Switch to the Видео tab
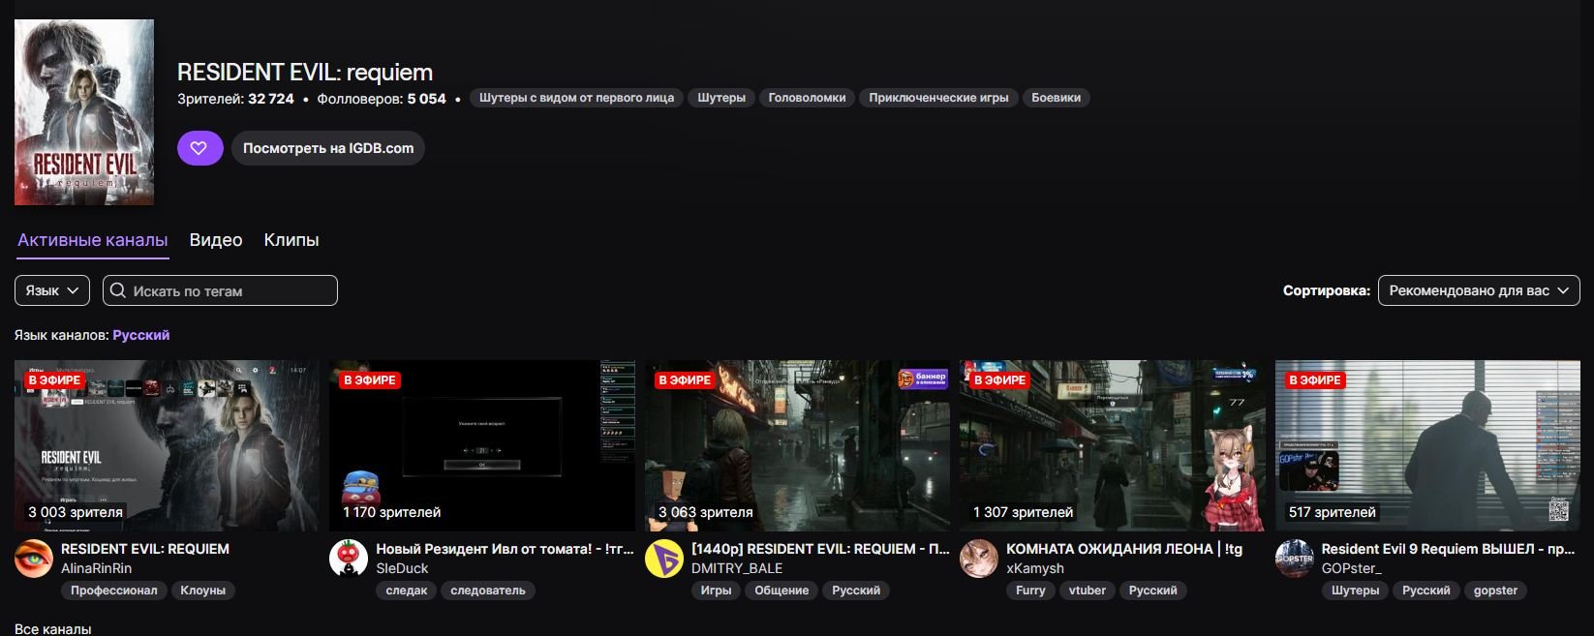Viewport: 1594px width, 636px height. (216, 240)
